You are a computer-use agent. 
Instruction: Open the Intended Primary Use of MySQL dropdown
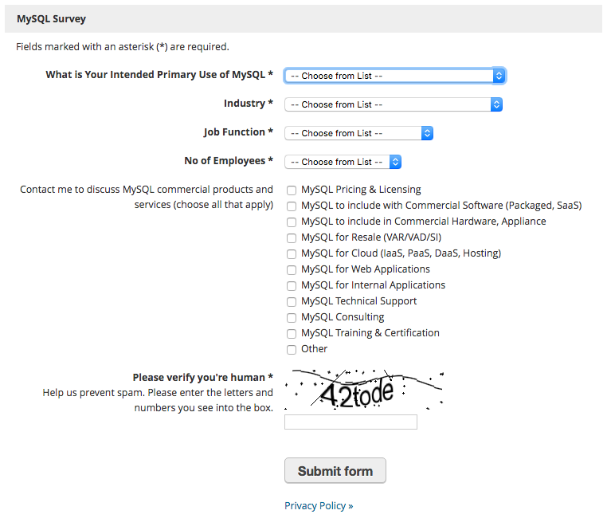394,76
